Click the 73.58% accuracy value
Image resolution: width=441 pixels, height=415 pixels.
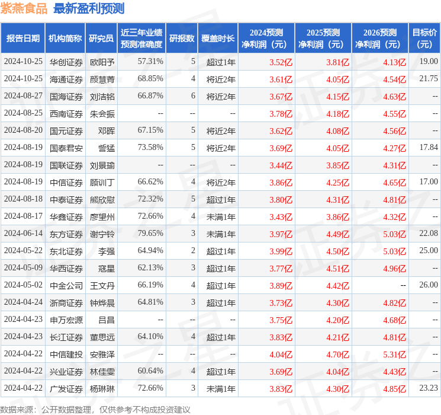coord(150,147)
